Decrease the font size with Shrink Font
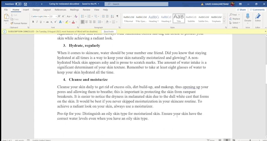Screen dimensions: 267x141 [x=63, y=16]
